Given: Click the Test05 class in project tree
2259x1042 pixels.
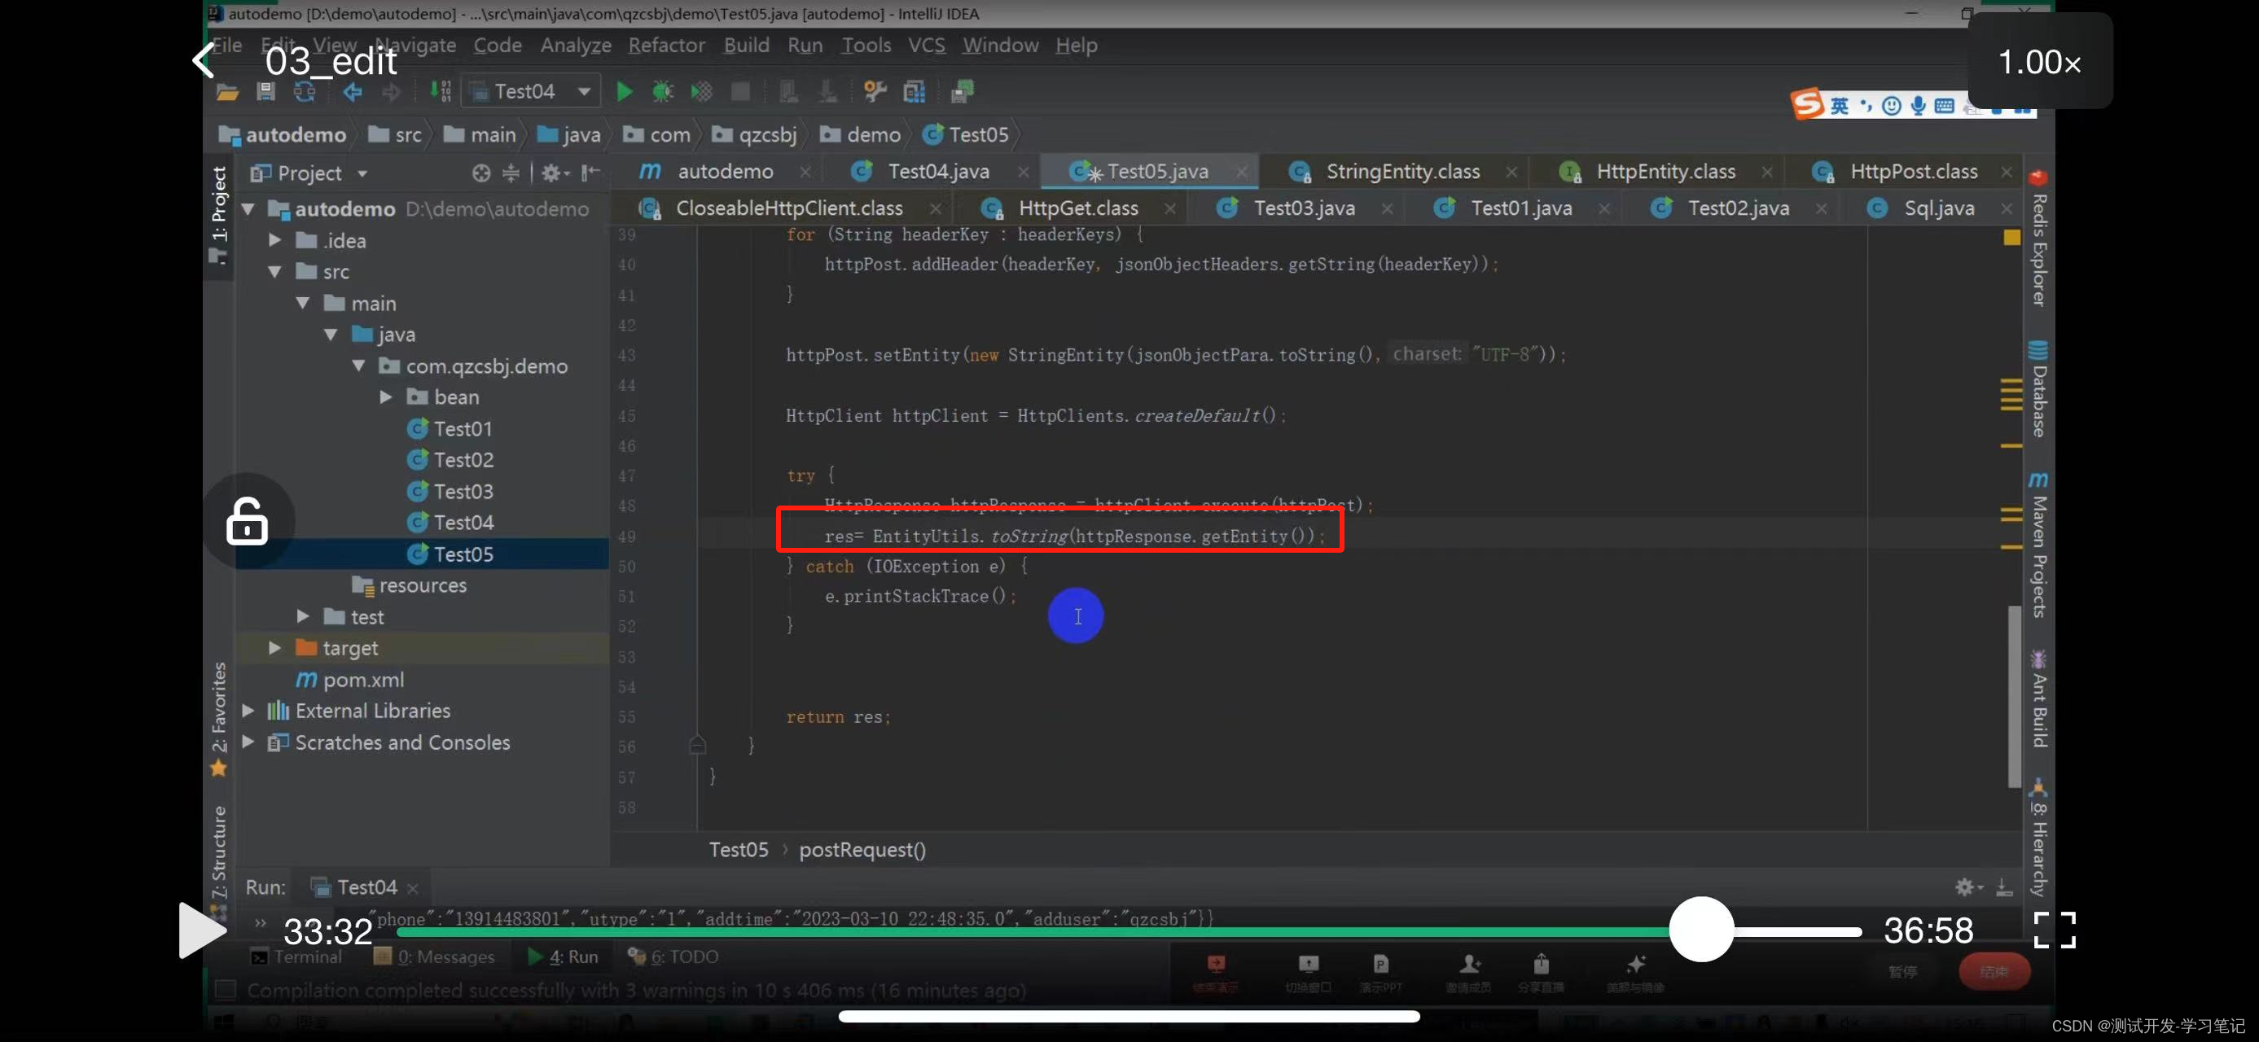Looking at the screenshot, I should pyautogui.click(x=464, y=553).
